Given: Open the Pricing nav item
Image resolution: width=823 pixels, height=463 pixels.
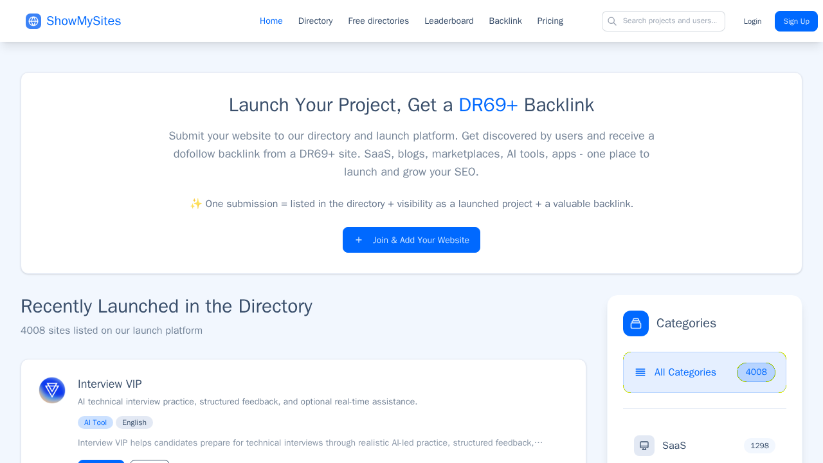Looking at the screenshot, I should coord(550,21).
